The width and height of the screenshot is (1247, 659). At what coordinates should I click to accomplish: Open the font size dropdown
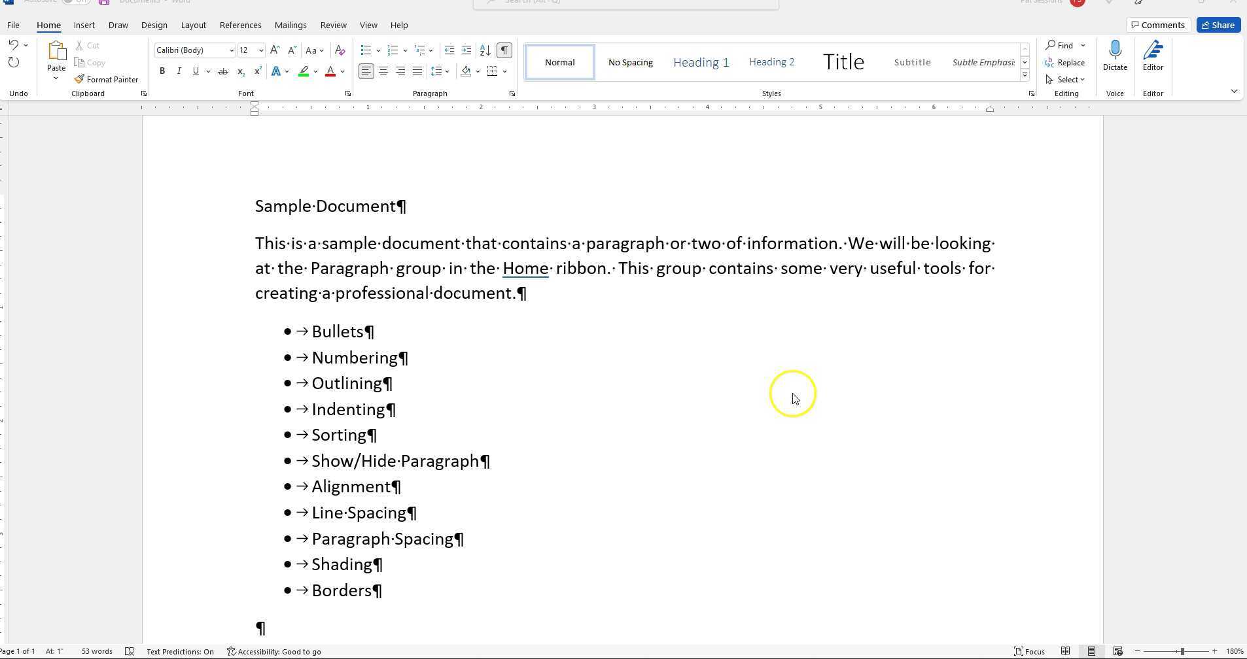(260, 50)
